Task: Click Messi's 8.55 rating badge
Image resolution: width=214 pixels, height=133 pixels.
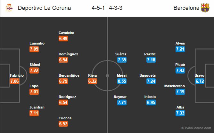Action: (x=122, y=81)
